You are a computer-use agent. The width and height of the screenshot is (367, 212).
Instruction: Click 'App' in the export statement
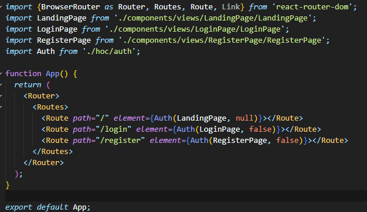(80, 207)
